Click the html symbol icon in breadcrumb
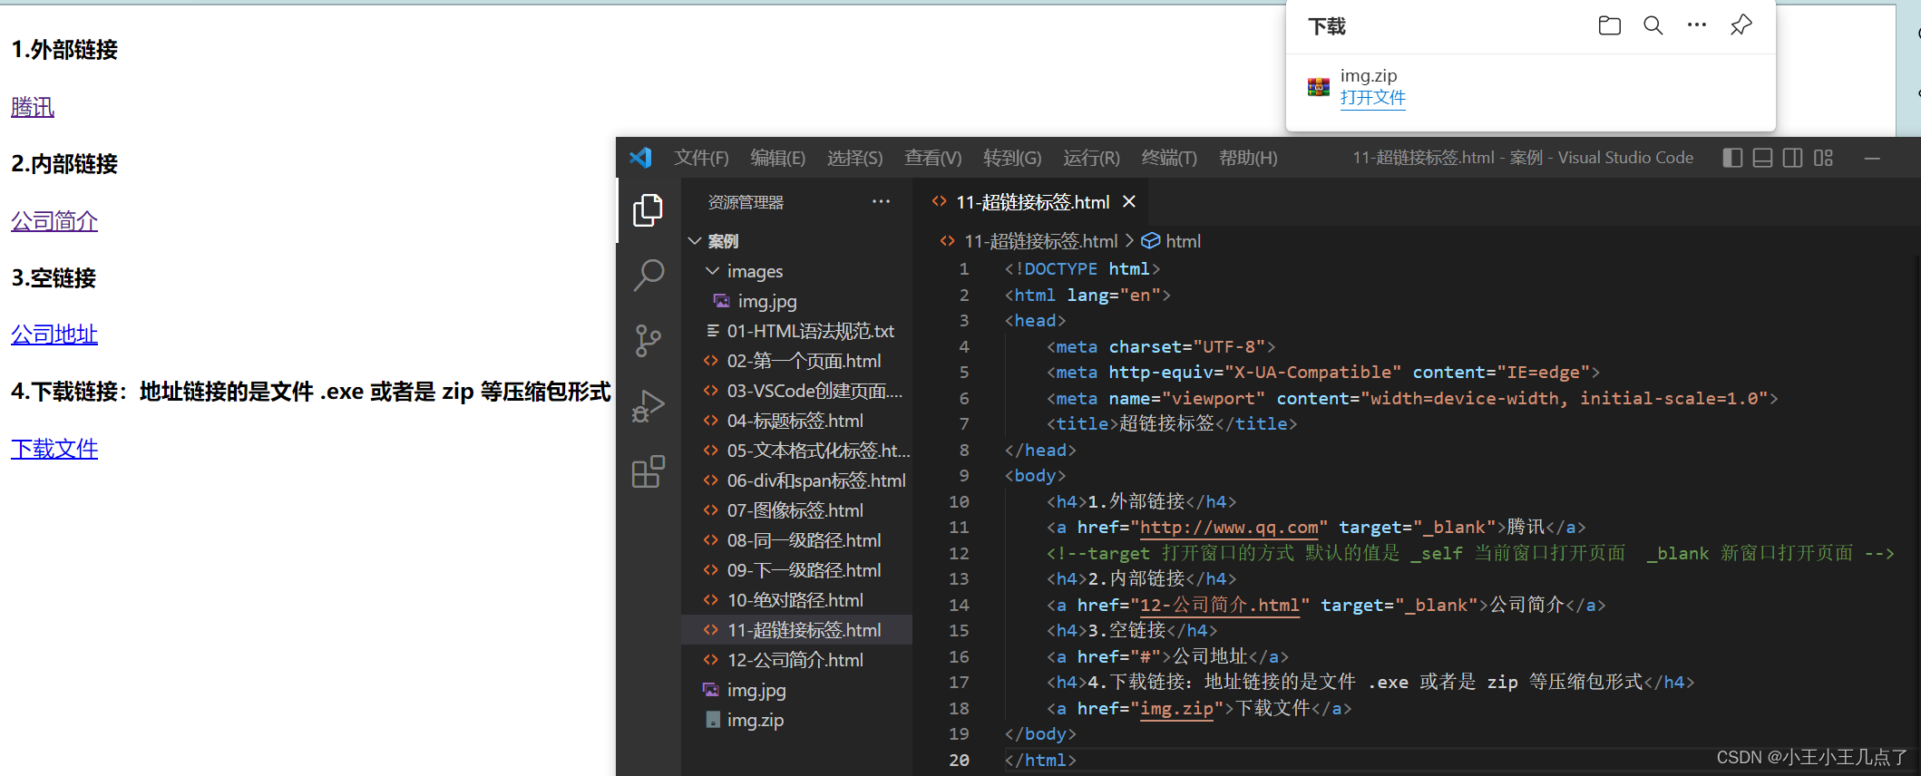 1150,240
